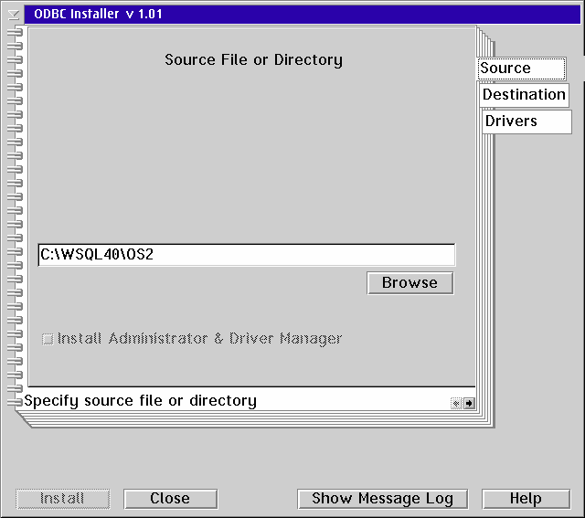Switch to the Destination tab

524,95
